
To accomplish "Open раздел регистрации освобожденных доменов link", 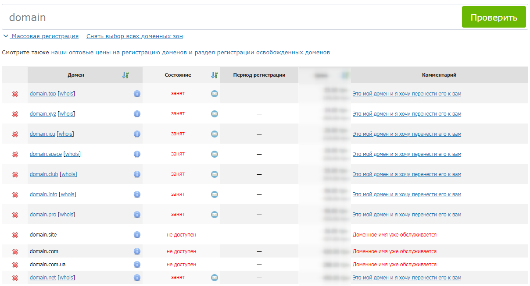I will click(262, 53).
